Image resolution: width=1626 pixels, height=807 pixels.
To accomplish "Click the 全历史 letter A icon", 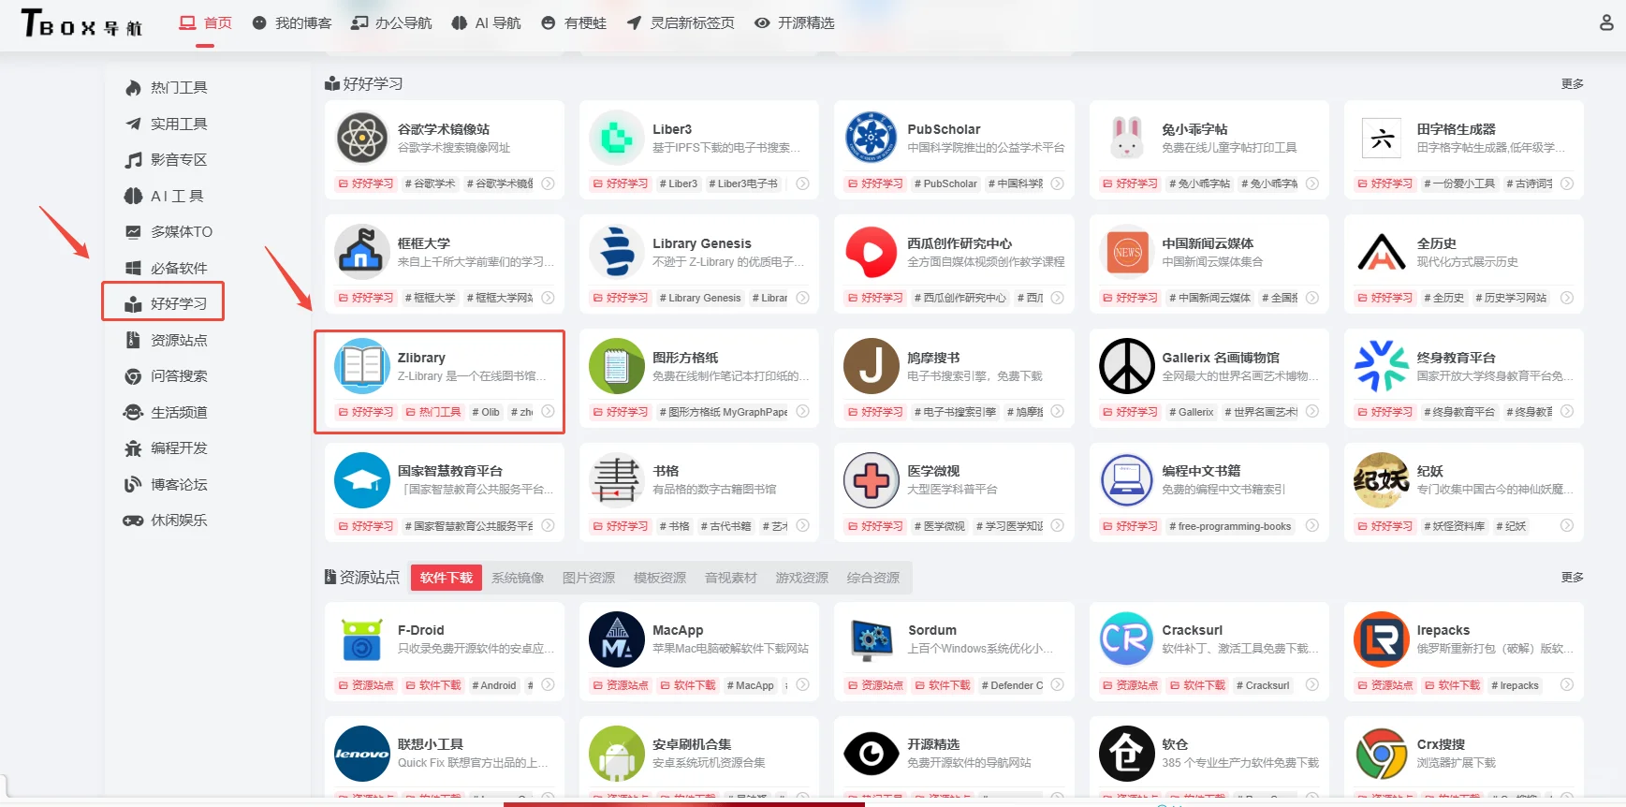I will coord(1382,252).
